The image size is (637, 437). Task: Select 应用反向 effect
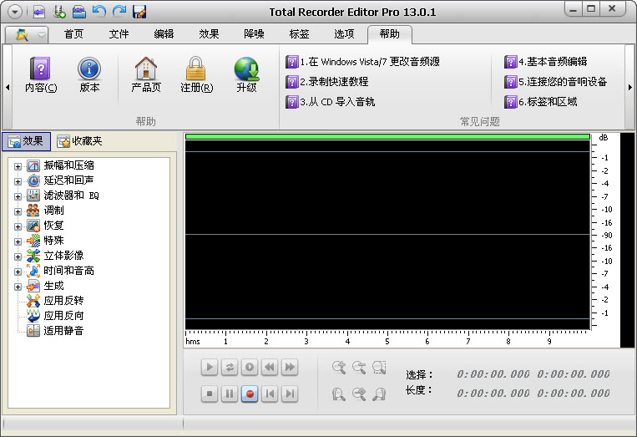tap(55, 316)
